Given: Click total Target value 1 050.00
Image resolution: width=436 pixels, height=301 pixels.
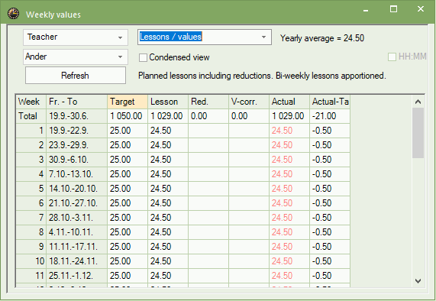Looking at the screenshot, I should tap(128, 116).
